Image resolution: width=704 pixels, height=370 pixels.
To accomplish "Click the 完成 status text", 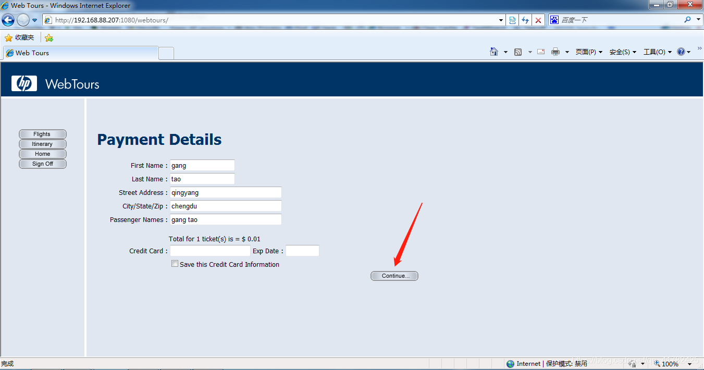I will [7, 364].
